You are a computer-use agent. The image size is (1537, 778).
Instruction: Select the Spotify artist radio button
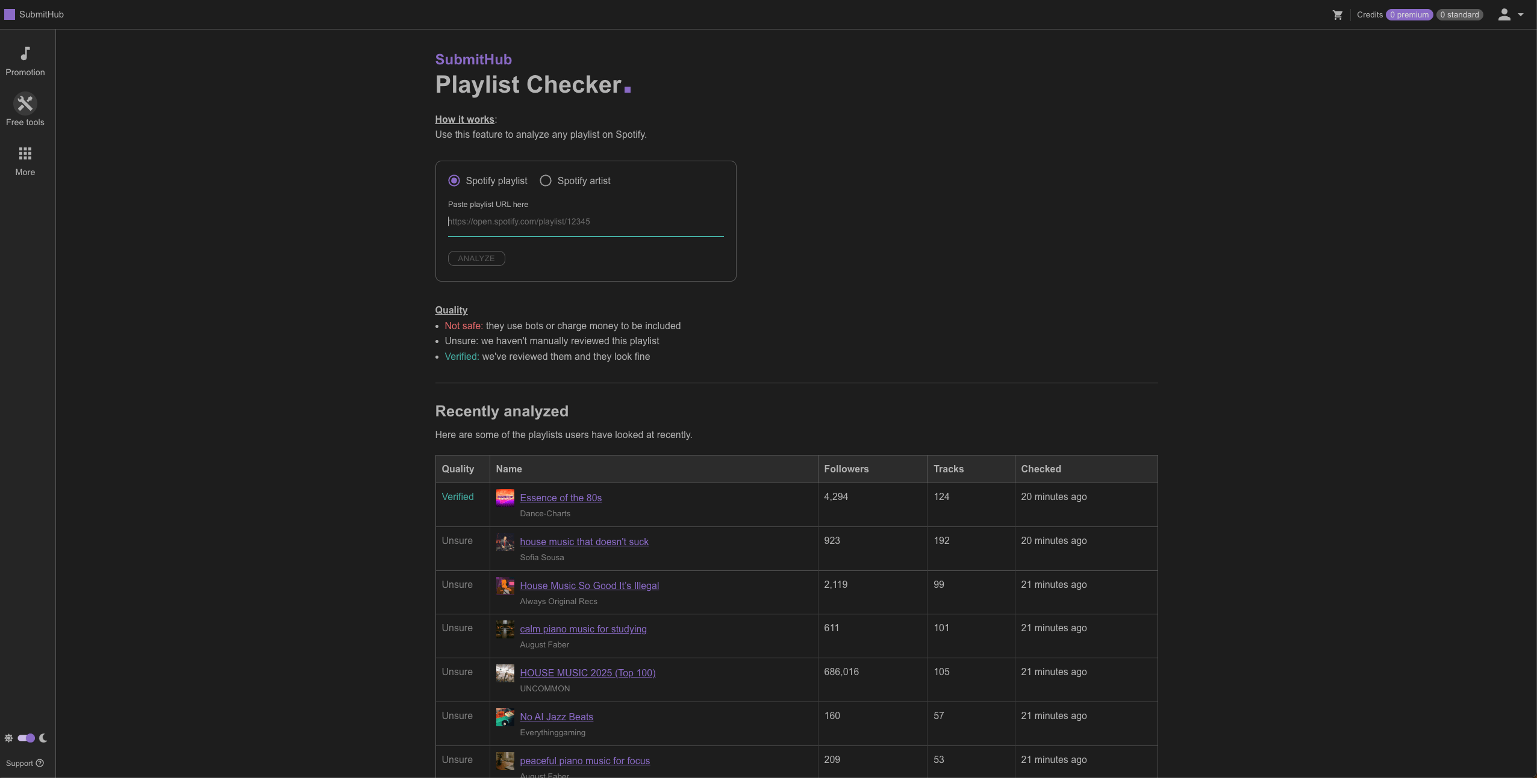[546, 181]
